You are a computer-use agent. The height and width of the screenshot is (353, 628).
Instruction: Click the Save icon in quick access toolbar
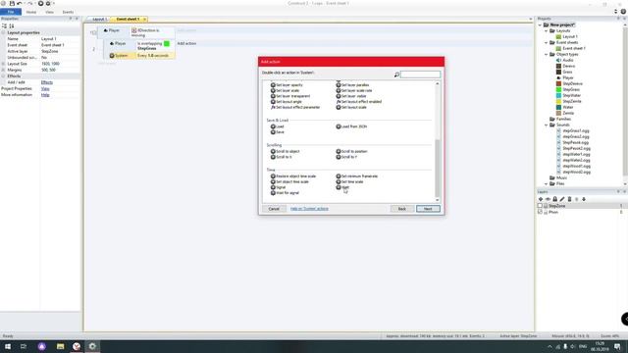pos(12,4)
